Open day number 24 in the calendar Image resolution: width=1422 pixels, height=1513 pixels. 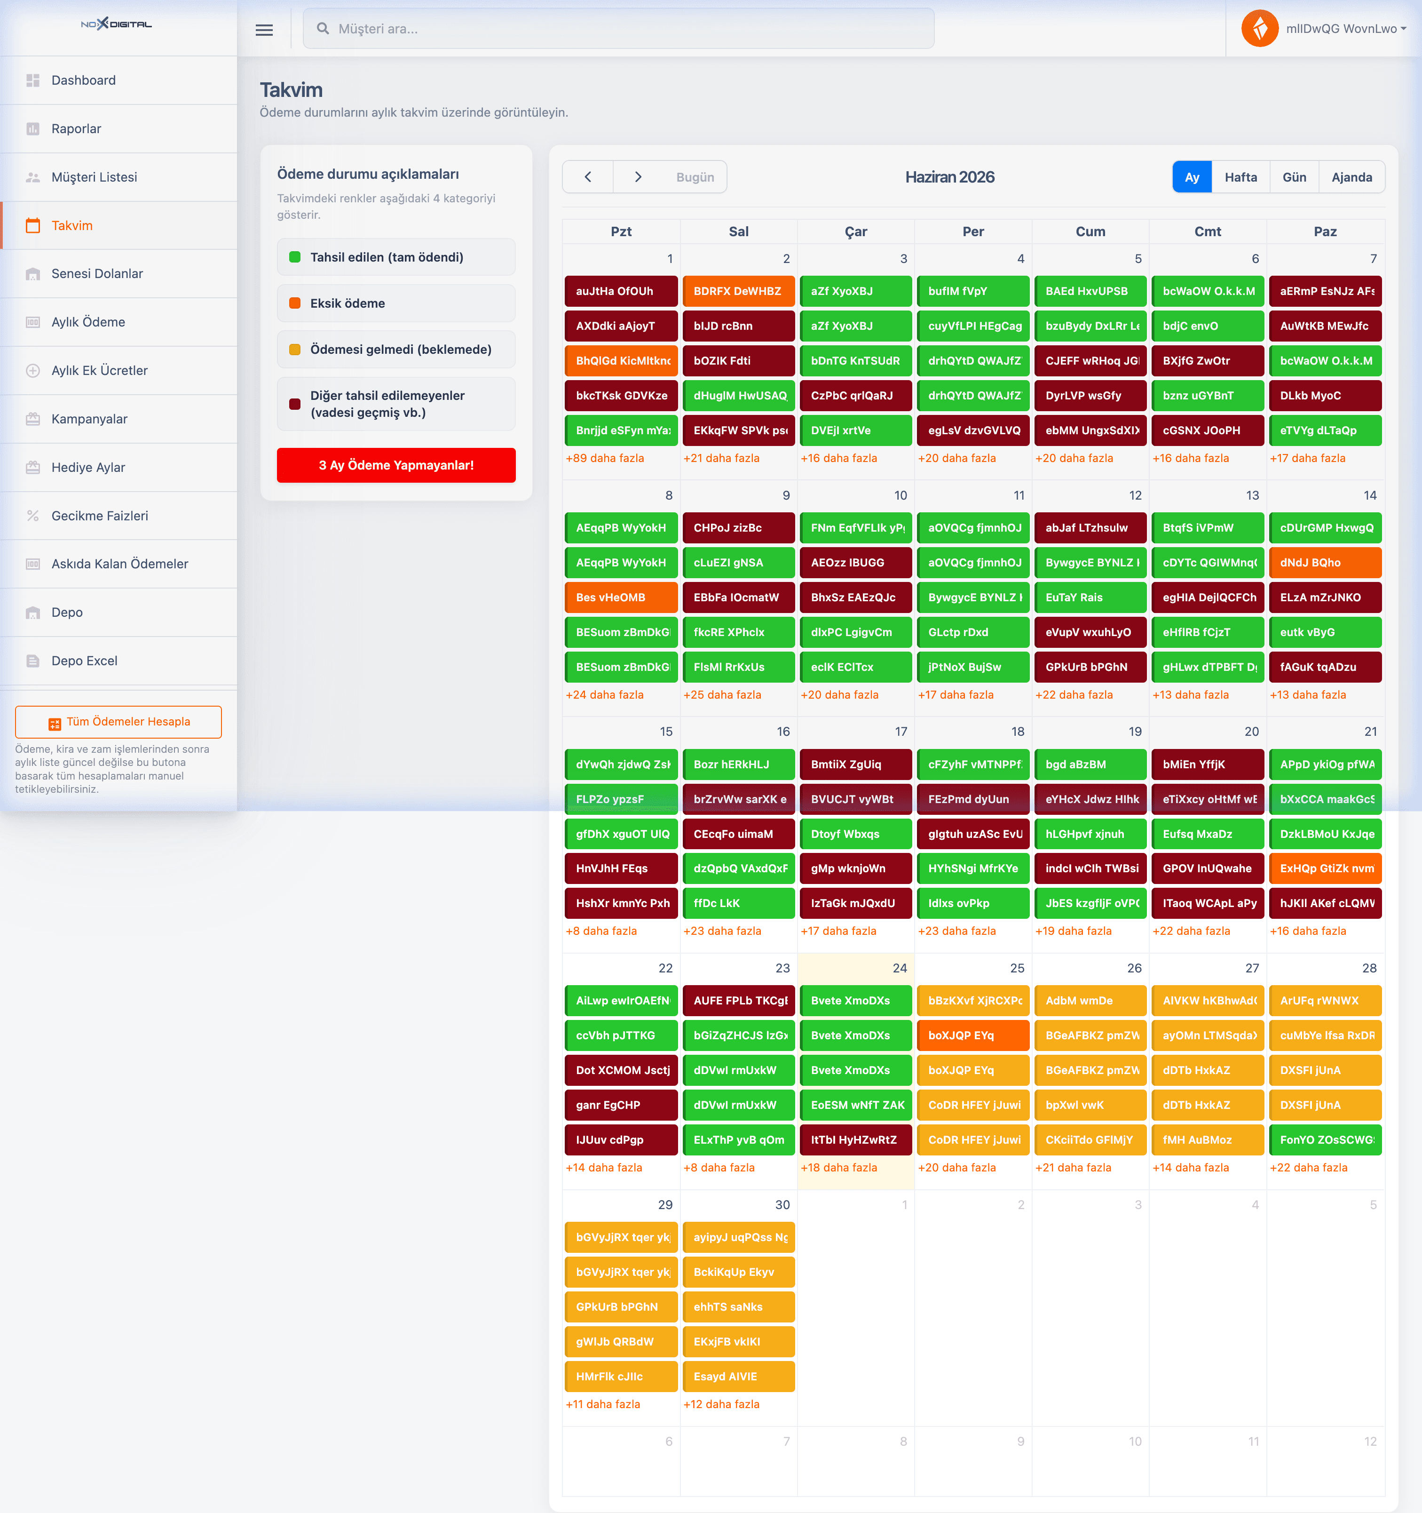tap(899, 968)
